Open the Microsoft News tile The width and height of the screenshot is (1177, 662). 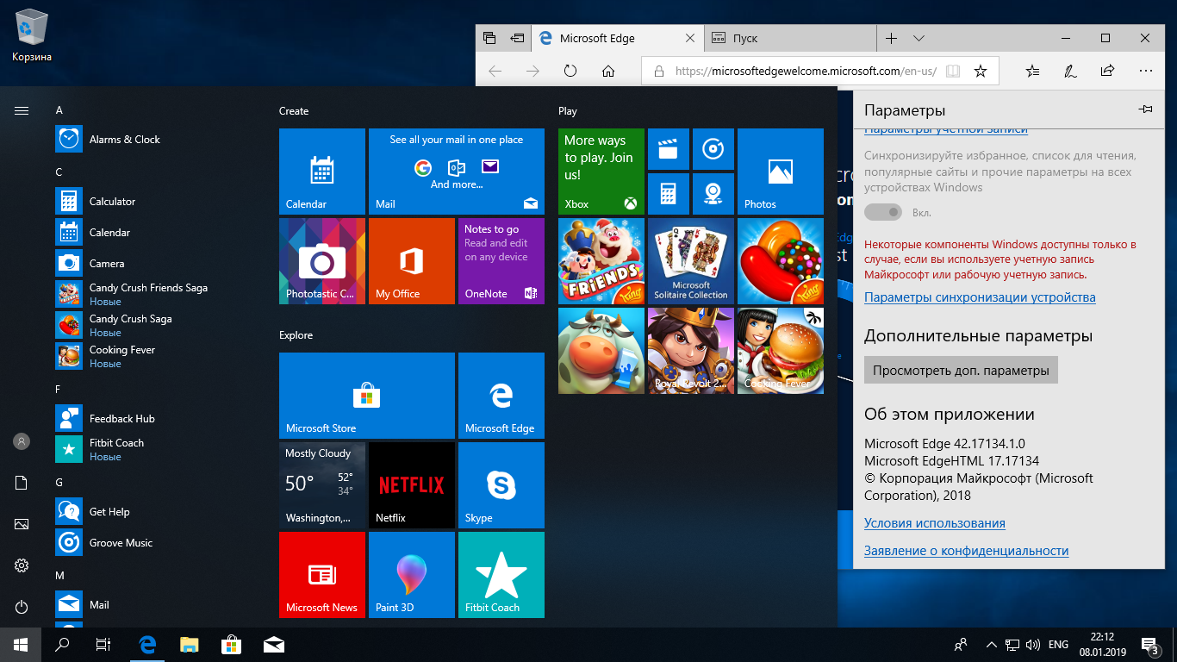click(322, 575)
